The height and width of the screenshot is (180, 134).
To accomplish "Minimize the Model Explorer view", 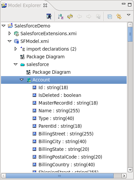I will pos(124,4).
